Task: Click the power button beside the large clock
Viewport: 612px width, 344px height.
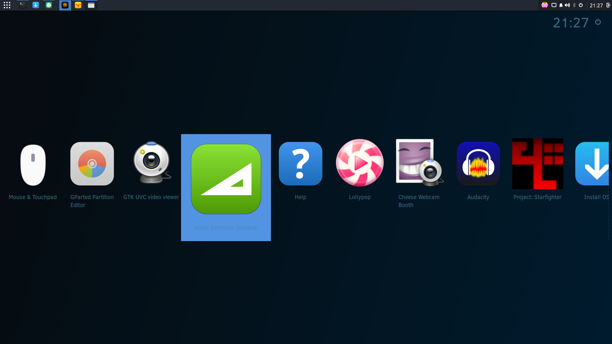Action: tap(598, 22)
